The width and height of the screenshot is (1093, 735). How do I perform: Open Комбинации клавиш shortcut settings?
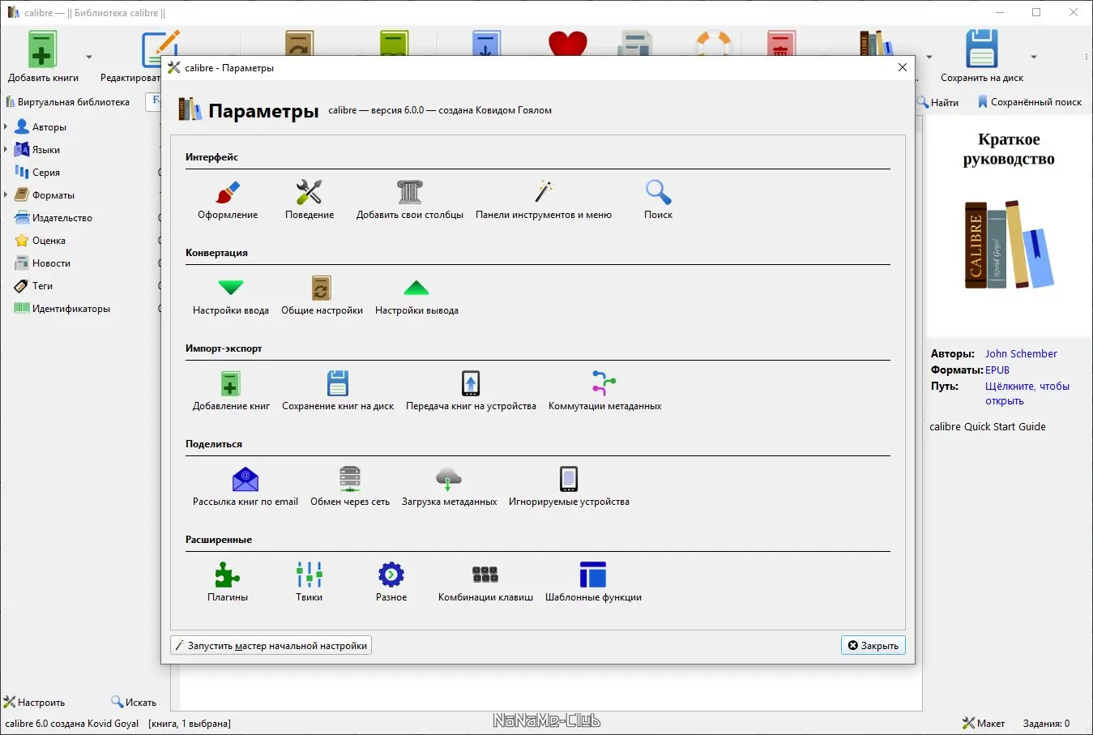[485, 583]
